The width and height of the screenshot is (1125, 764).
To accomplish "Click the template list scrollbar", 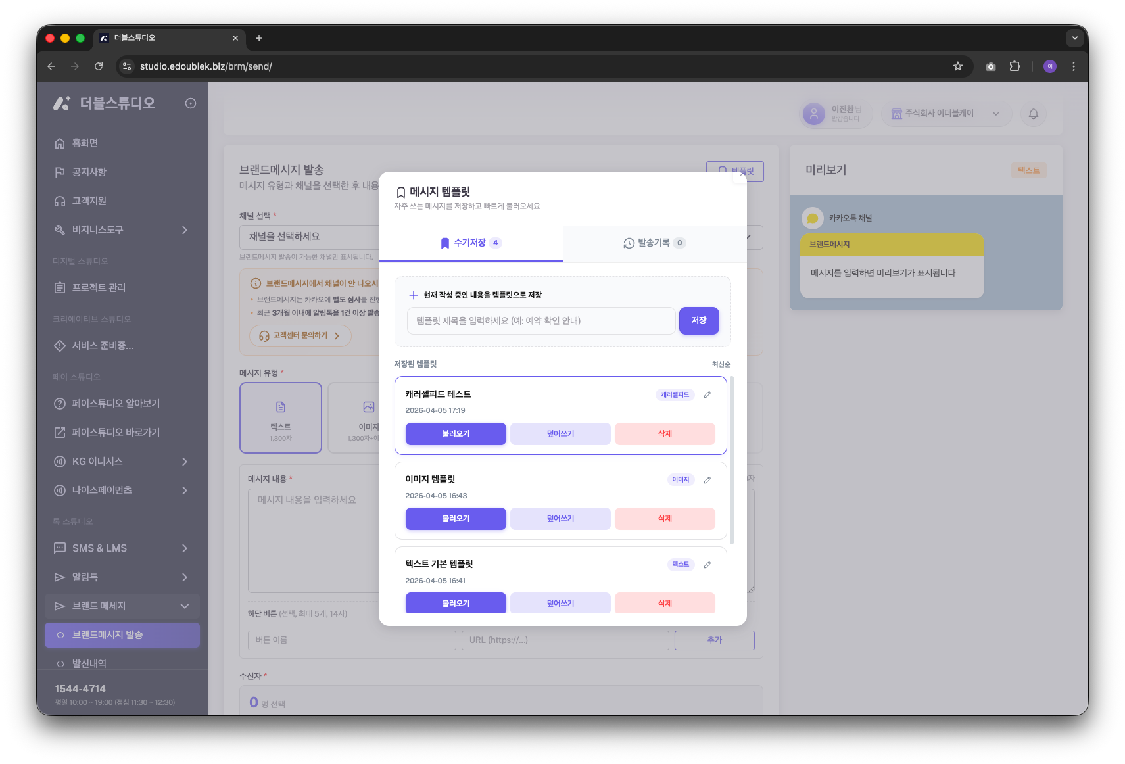I will coord(732,460).
